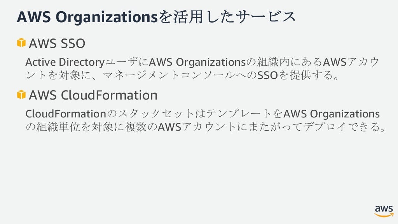Click 'AWS Organizations' in the SSO description line
Image resolution: width=398 pixels, height=224 pixels.
click(x=198, y=62)
